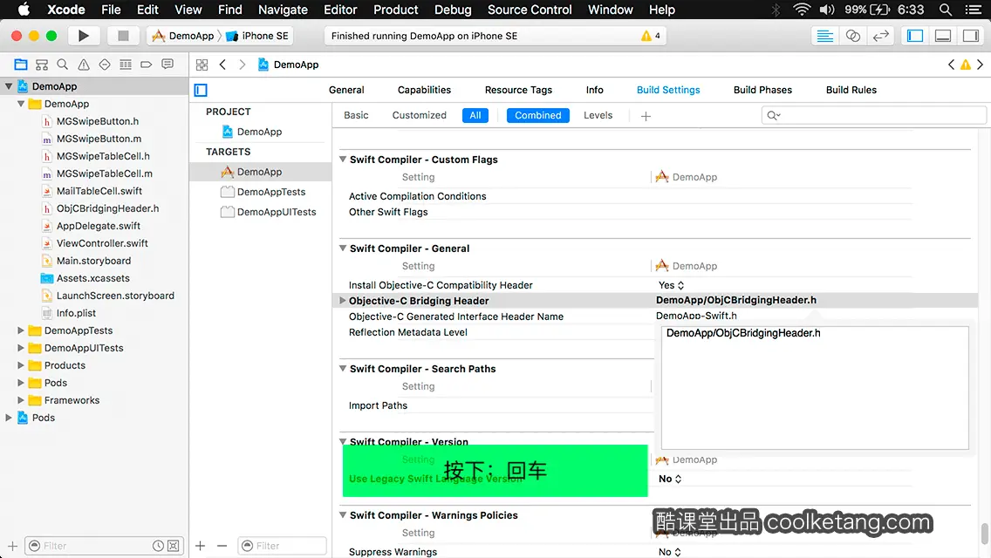Show only source-controlled files filter icon
Screen dimensions: 991x558
174,546
